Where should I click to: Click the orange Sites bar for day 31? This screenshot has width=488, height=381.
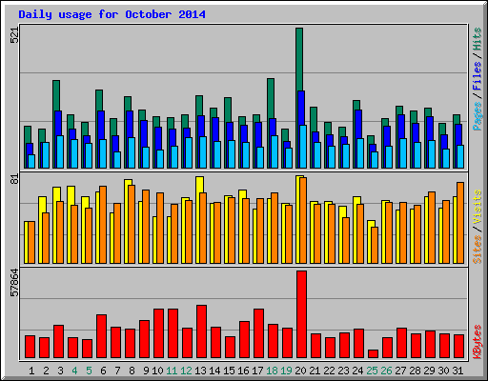(460, 223)
